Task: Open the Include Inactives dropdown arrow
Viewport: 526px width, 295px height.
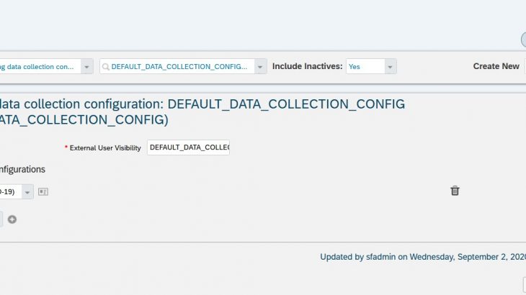Action: pos(390,66)
